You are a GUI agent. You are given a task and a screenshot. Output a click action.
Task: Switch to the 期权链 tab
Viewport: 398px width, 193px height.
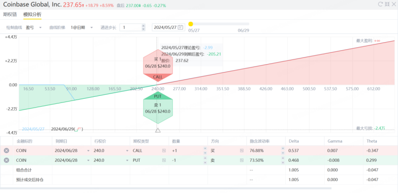(10, 14)
